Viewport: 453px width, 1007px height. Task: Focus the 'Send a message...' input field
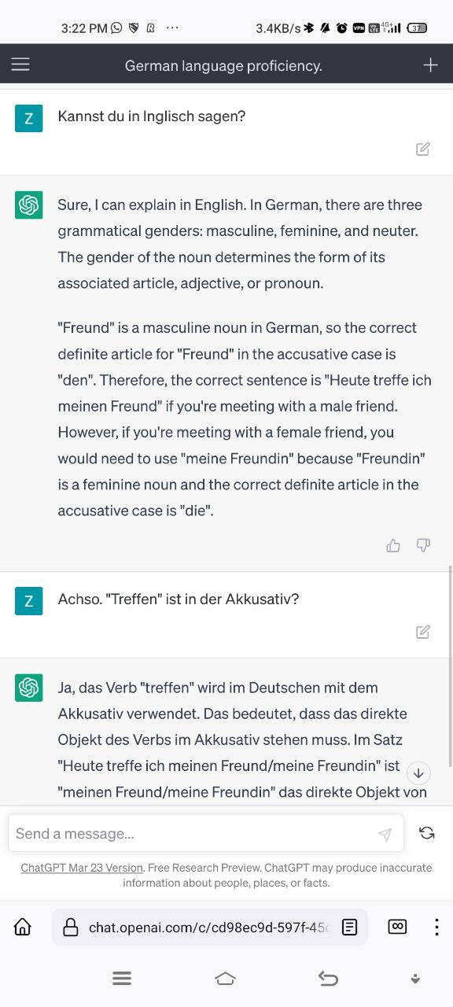206,833
